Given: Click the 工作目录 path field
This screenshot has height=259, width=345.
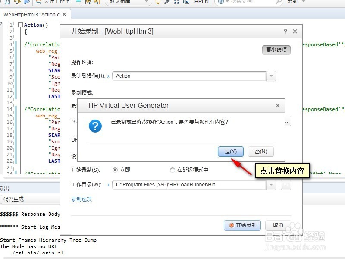Looking at the screenshot, I should (189, 185).
